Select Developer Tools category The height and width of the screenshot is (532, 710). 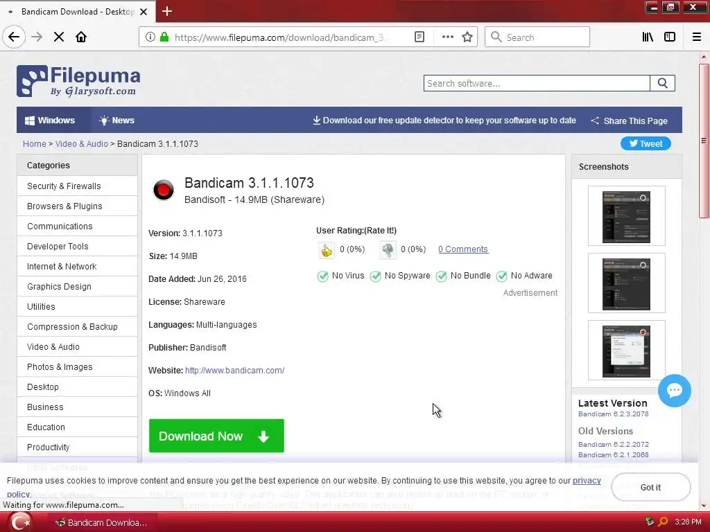(x=78, y=246)
